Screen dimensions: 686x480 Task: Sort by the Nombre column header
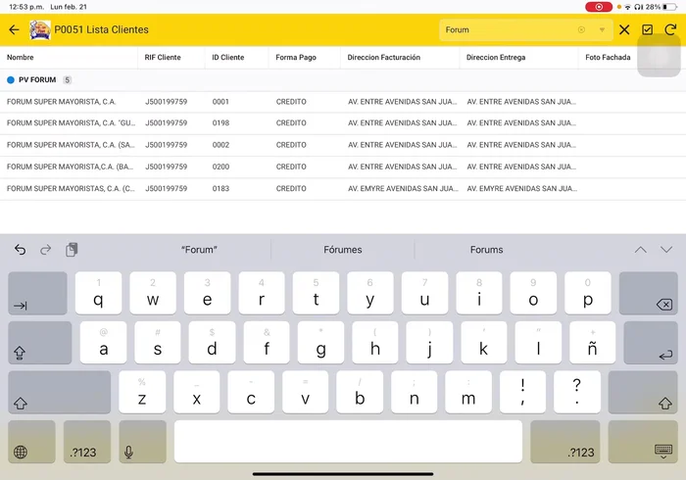(x=21, y=58)
